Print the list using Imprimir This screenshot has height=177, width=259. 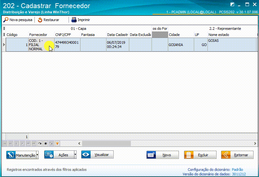click(80, 20)
